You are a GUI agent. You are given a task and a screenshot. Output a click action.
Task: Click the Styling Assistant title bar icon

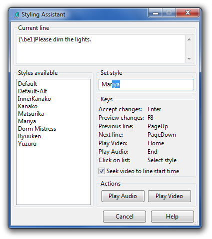(x=16, y=14)
